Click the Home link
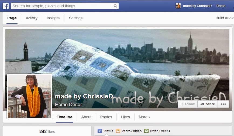Screen dimensions: 234x136 (221, 6)
